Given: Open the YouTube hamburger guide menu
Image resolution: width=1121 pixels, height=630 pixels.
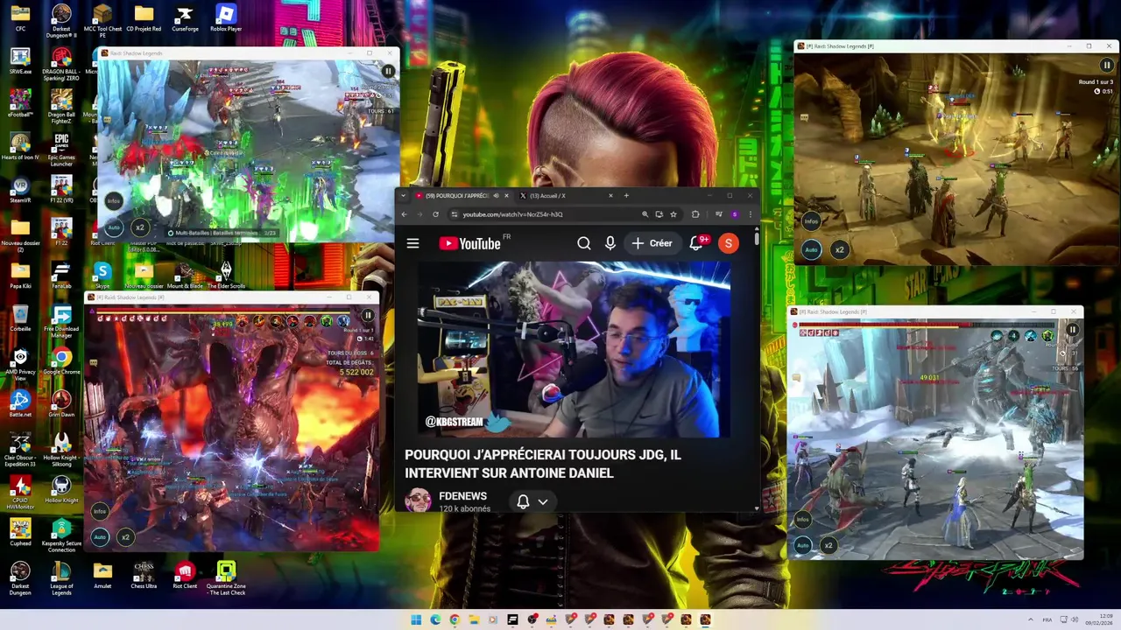Looking at the screenshot, I should [412, 243].
